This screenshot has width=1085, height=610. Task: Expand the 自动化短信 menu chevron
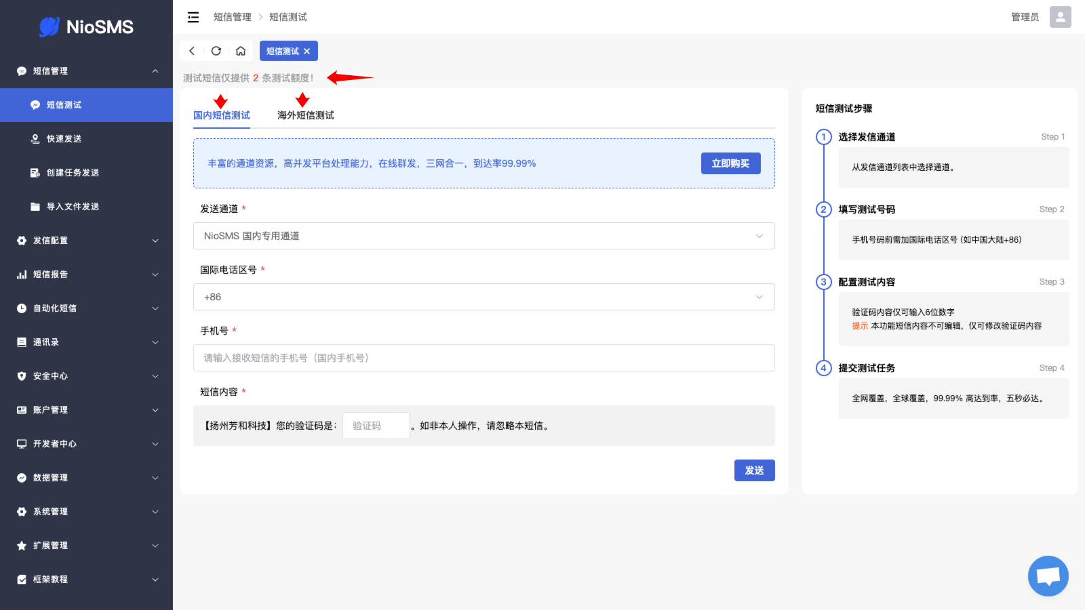[x=155, y=308]
